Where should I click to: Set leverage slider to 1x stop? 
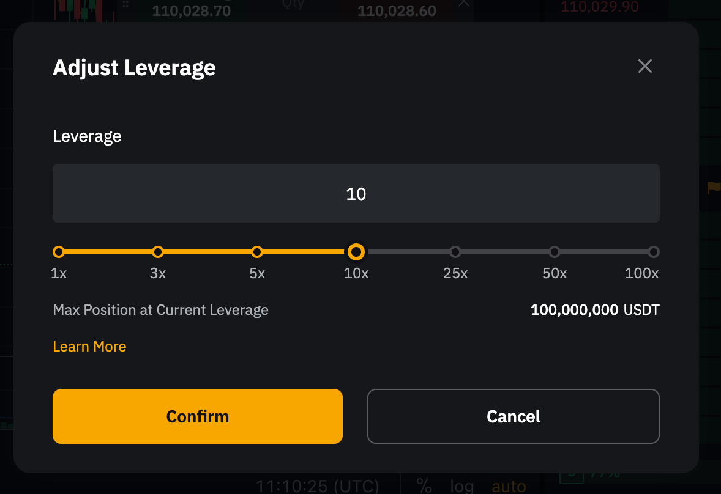pos(59,252)
